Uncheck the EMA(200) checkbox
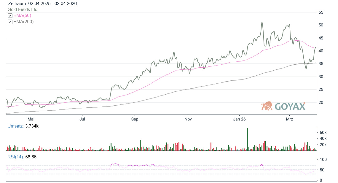This screenshot has height=183, width=338. pos(10,22)
